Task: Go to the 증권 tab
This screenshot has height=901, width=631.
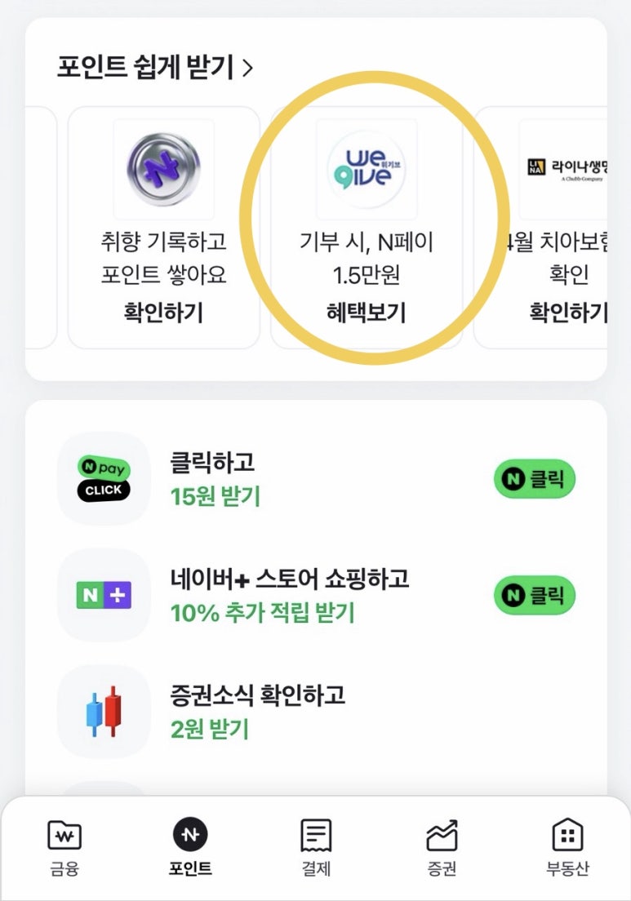Action: pos(442,847)
